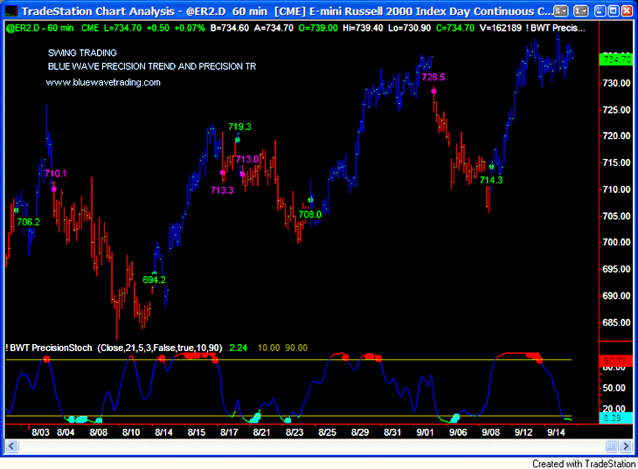Click the 685.00 price axis label
This screenshot has height=469, width=638.
(616, 322)
